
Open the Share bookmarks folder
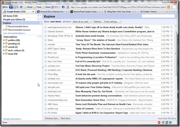[46, 7]
